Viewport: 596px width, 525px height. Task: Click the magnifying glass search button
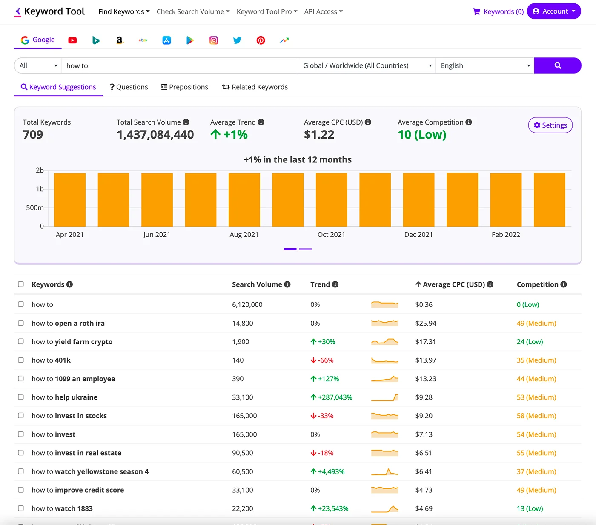[x=558, y=65]
